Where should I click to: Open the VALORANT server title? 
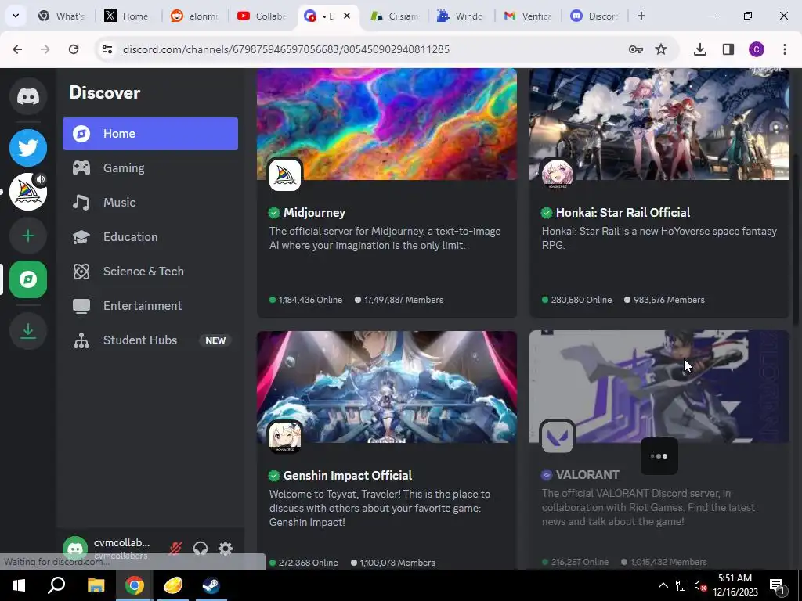click(x=587, y=475)
